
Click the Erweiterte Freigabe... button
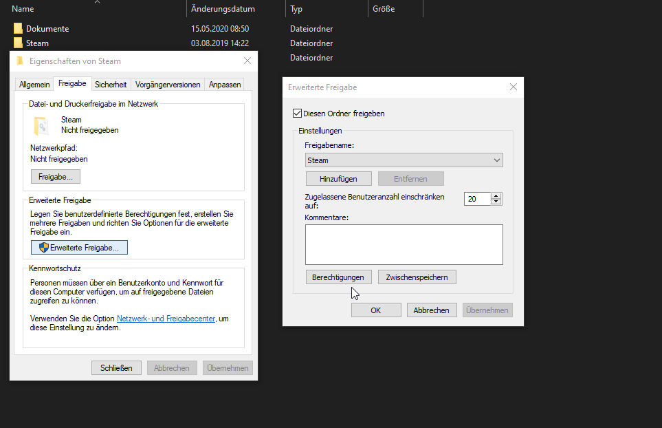click(x=79, y=248)
